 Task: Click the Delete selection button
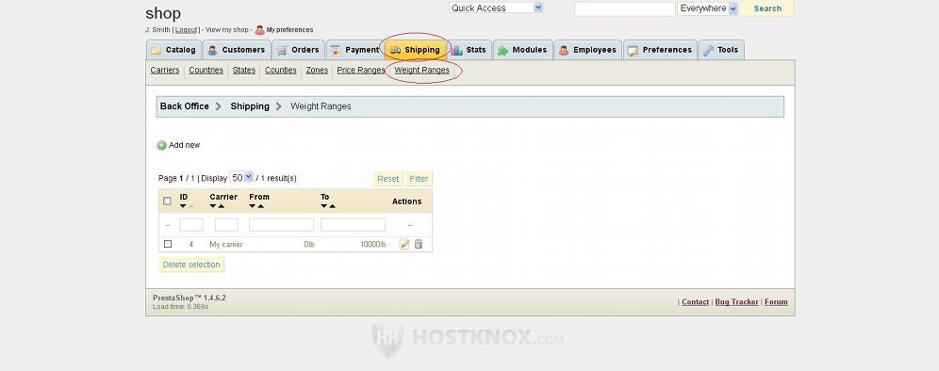191,265
